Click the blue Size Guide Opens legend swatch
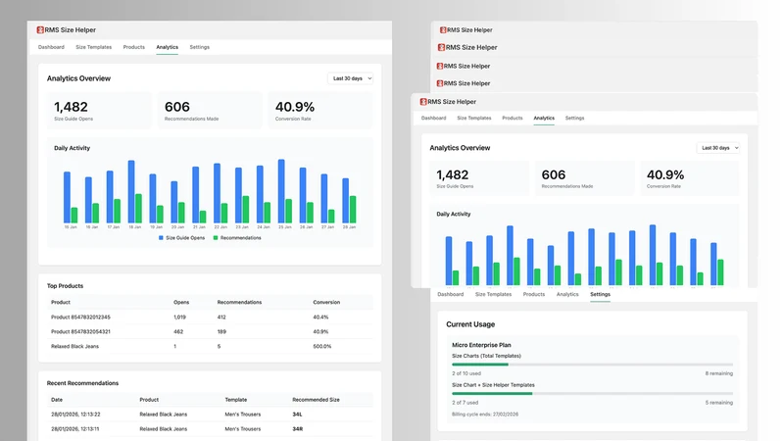This screenshot has width=784, height=441. pyautogui.click(x=161, y=238)
